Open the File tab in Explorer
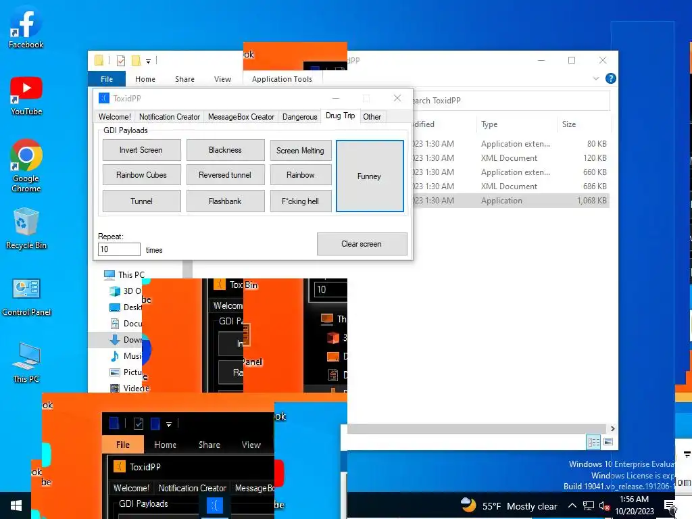692x519 pixels. [107, 79]
